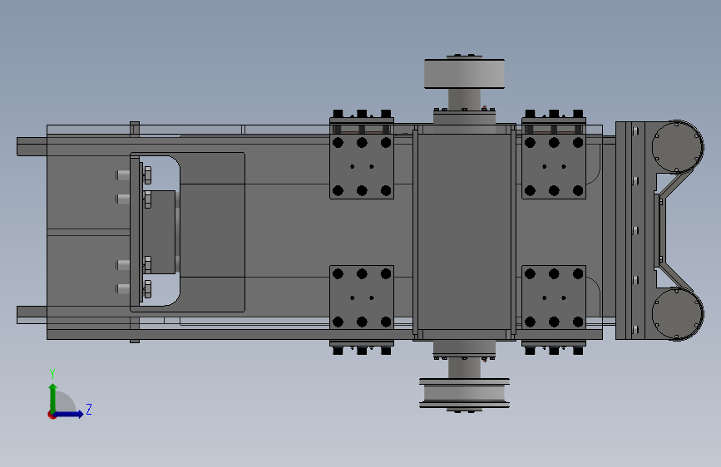The image size is (721, 467).
Task: Pick the lower-left six-bolt mounting plate
Action: pos(362,297)
